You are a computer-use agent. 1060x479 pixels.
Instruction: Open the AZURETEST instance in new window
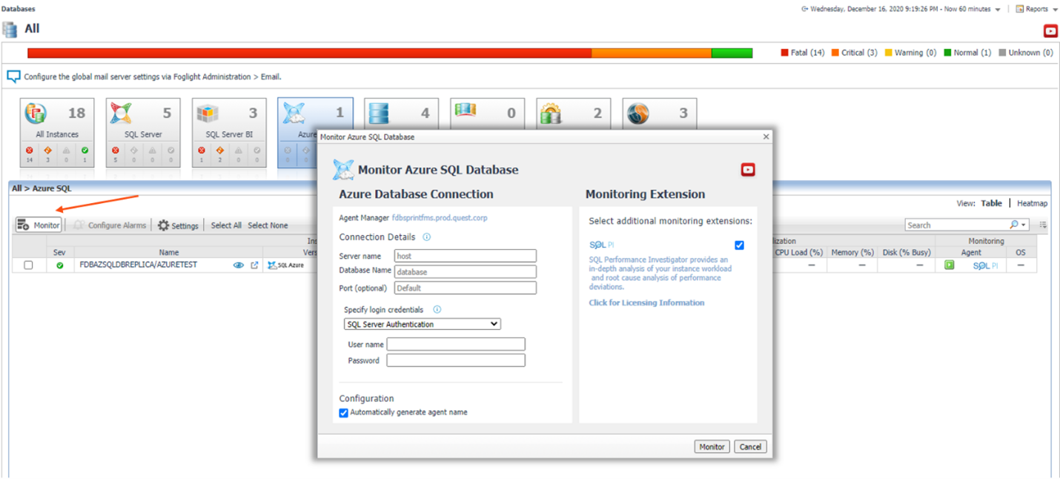point(254,265)
